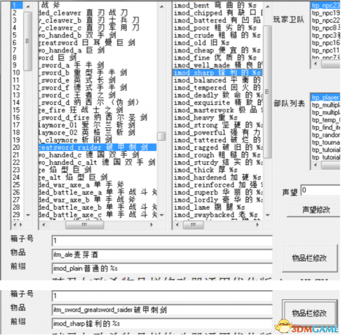341x336 pixels.
Task: Select modifier imod_sharp 锋利的
Action: point(217,72)
